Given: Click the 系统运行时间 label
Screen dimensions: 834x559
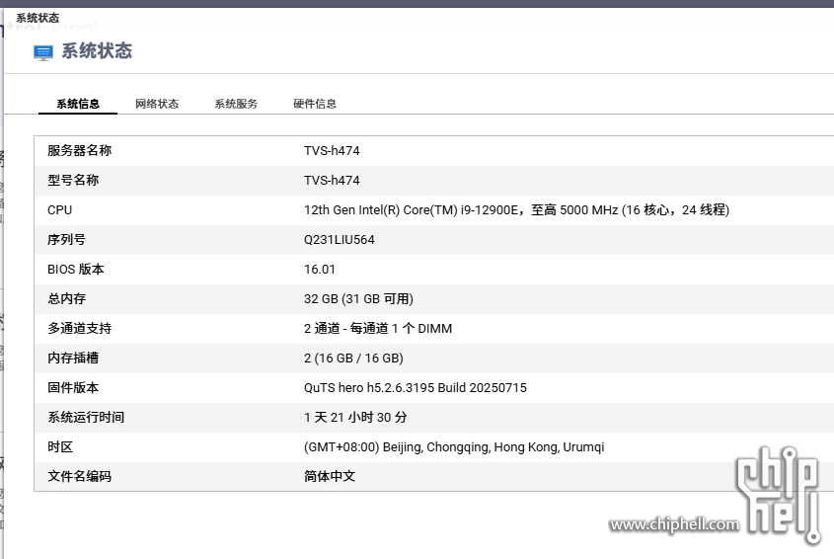Looking at the screenshot, I should [86, 418].
